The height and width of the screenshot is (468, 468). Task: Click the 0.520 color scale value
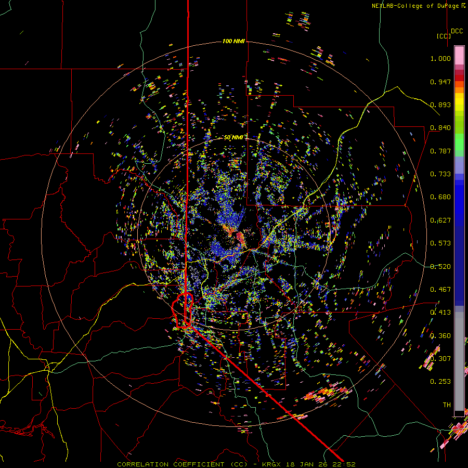coord(440,267)
